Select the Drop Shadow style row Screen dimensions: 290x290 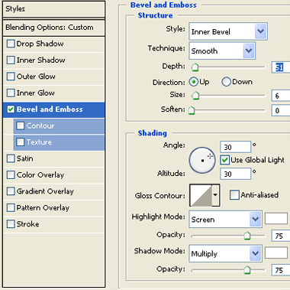[x=54, y=44]
